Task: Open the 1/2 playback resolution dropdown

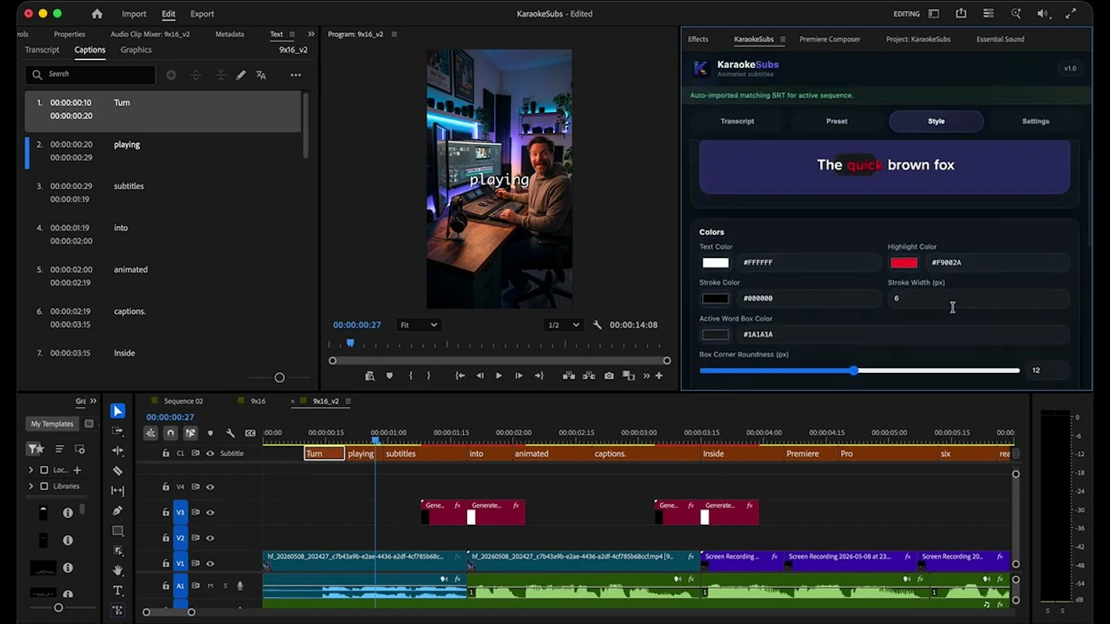Action: tap(563, 324)
